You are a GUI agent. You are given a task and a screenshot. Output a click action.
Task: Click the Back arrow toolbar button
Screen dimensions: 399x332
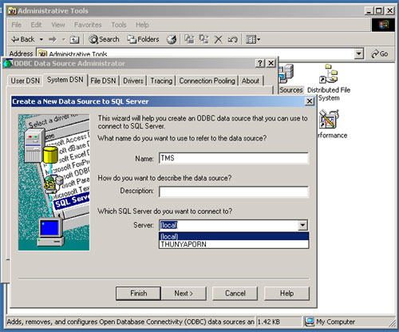[22, 39]
